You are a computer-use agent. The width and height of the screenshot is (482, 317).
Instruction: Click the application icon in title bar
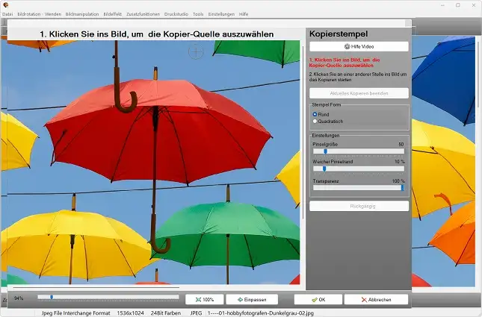(6, 4)
